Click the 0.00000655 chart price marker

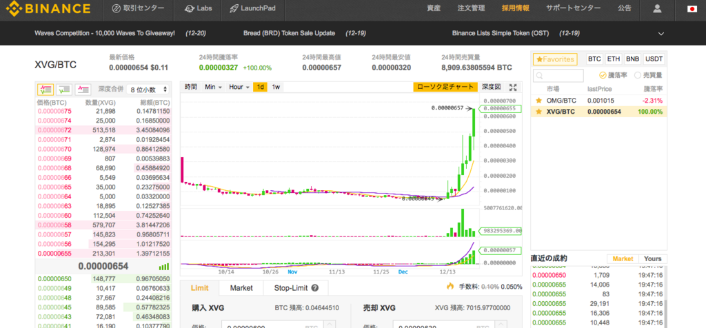click(x=501, y=108)
